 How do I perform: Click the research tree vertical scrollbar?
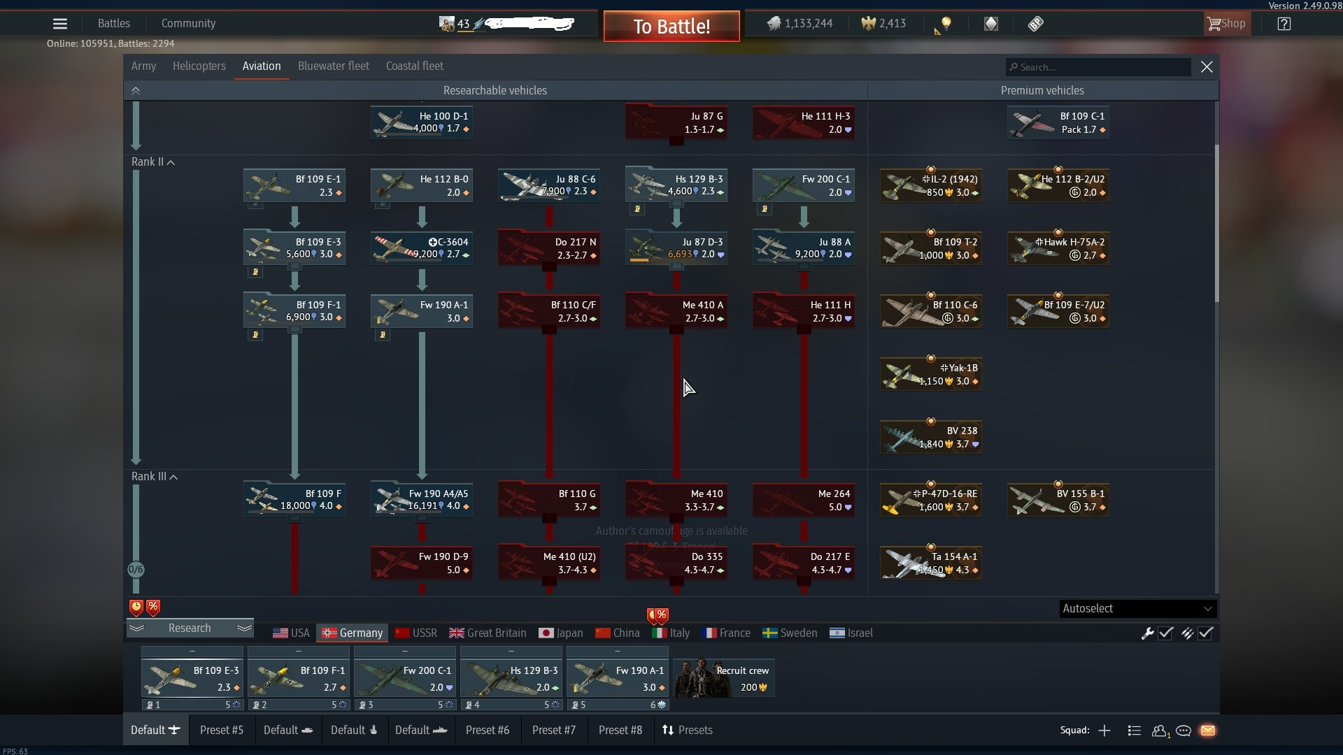click(1216, 224)
